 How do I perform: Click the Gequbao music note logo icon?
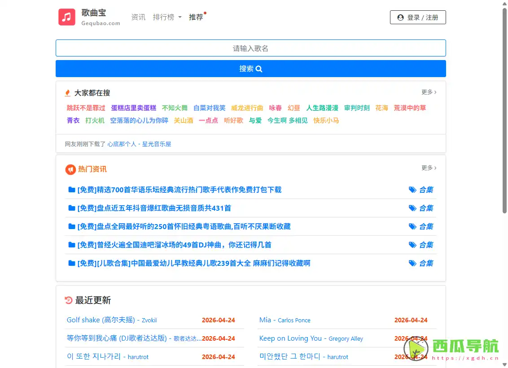[66, 17]
